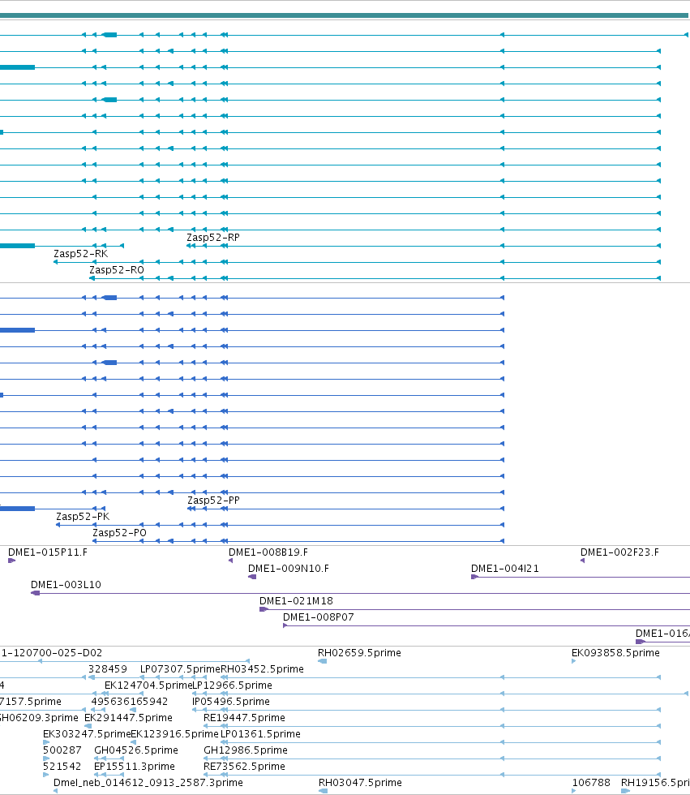
Task: Click the DME1-004I21 feature label
Action: click(x=505, y=569)
